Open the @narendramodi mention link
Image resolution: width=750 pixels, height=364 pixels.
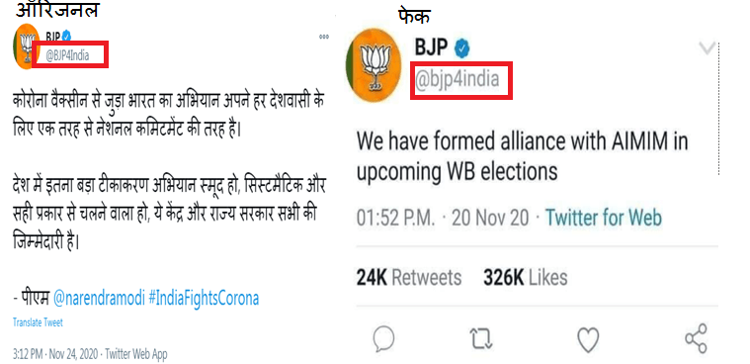[x=98, y=299]
